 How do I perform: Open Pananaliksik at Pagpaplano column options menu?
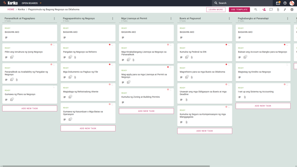point(54,19)
